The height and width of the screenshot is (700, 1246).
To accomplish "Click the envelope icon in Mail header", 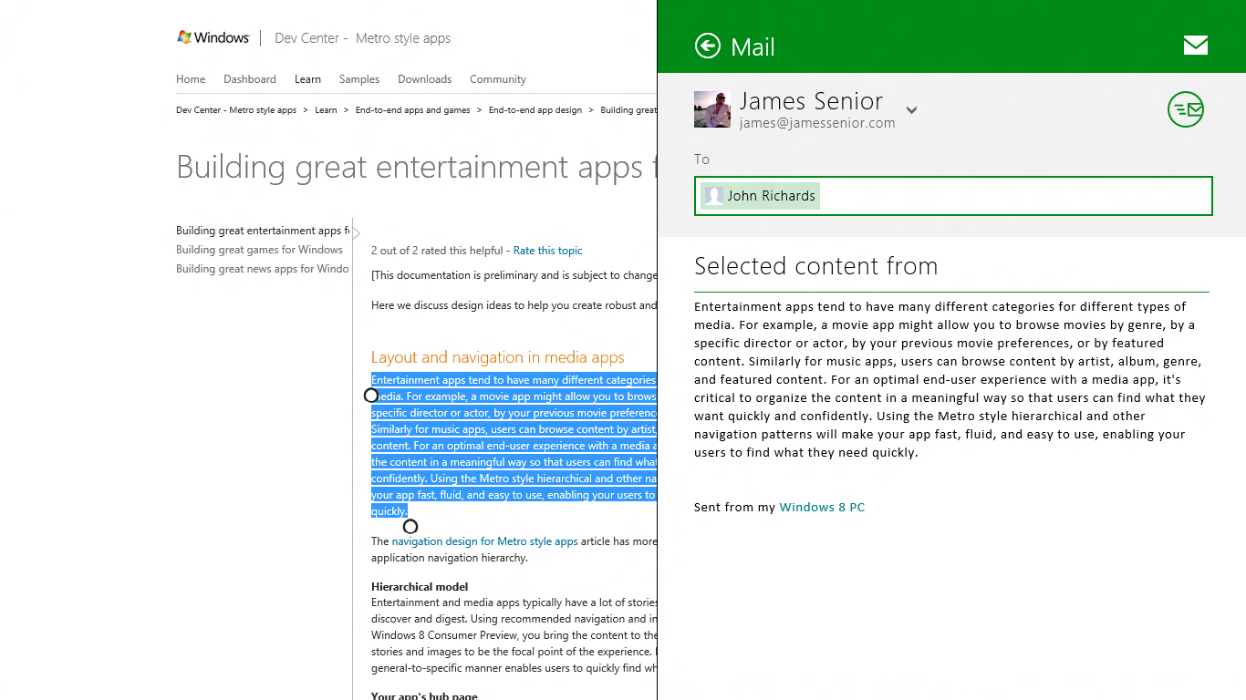I will click(x=1195, y=46).
